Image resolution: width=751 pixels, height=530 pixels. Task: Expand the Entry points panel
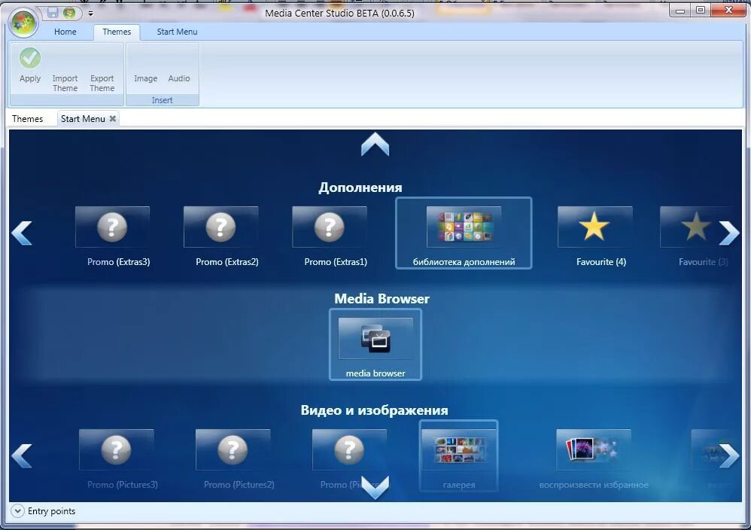click(17, 511)
